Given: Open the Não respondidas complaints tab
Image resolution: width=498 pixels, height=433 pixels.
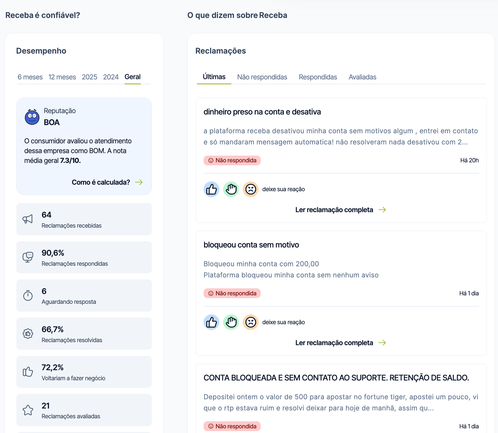Looking at the screenshot, I should coord(262,77).
